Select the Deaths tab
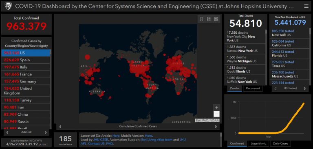Viewport: 313px width, 149px height. click(235, 89)
